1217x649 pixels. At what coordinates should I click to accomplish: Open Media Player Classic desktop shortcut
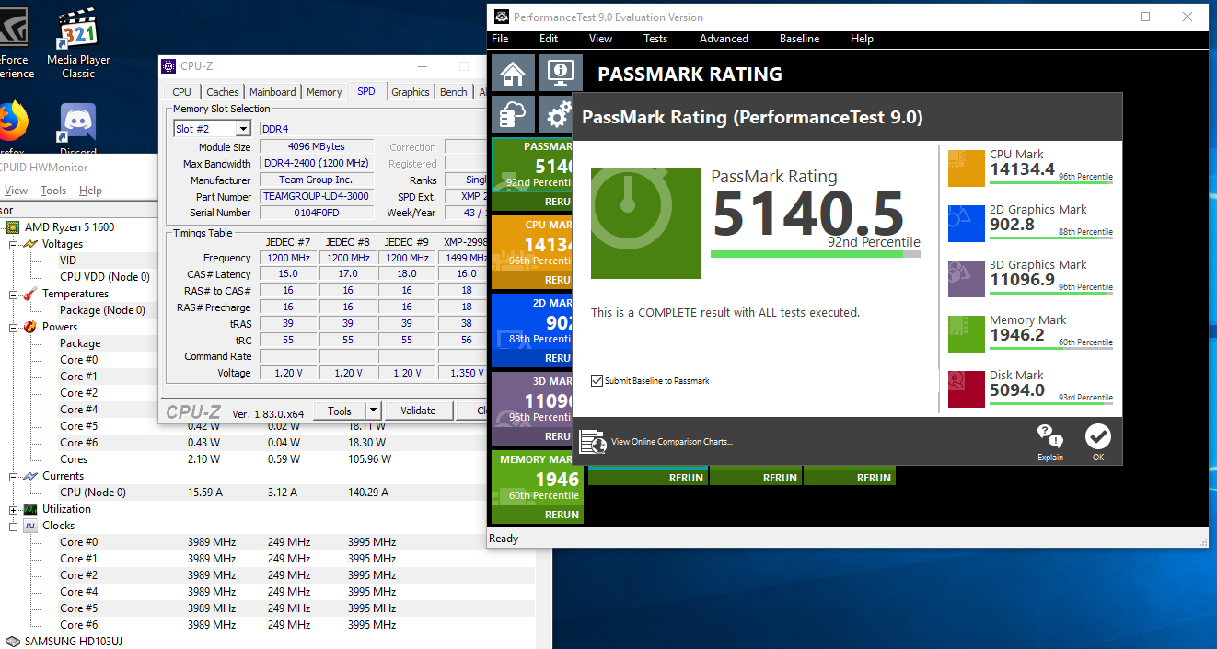tap(78, 43)
